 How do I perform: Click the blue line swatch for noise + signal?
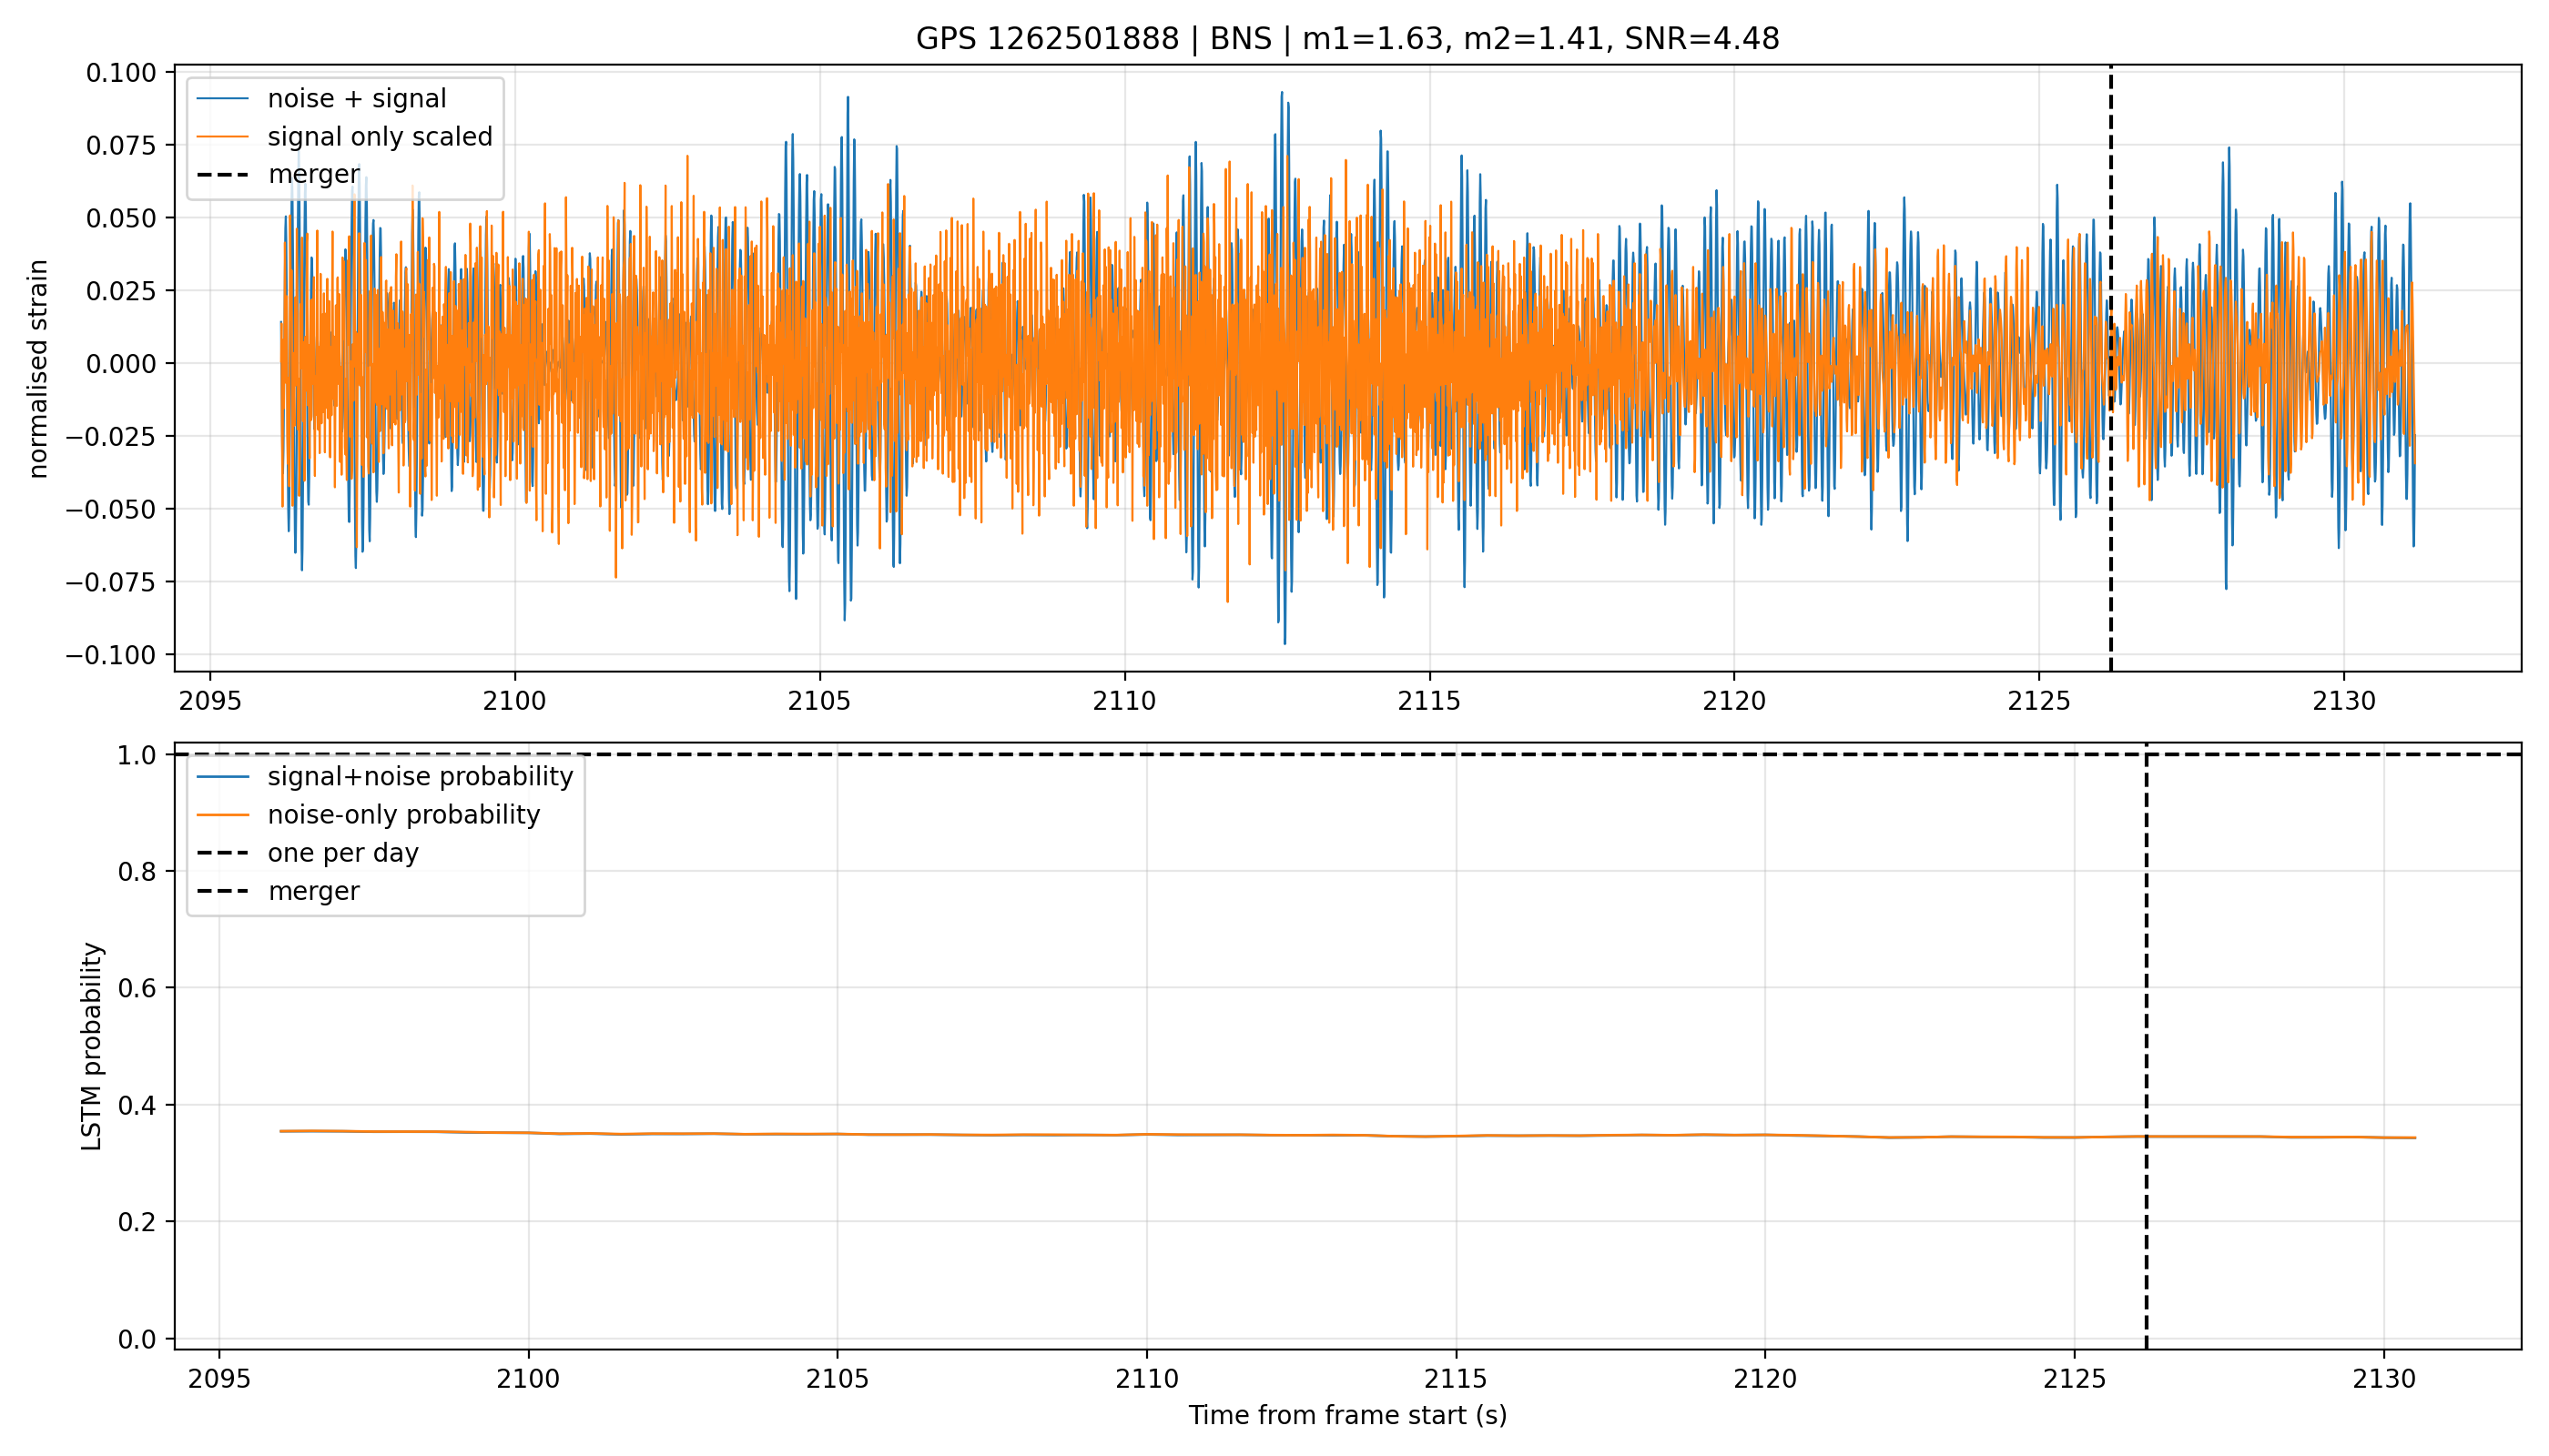click(222, 99)
